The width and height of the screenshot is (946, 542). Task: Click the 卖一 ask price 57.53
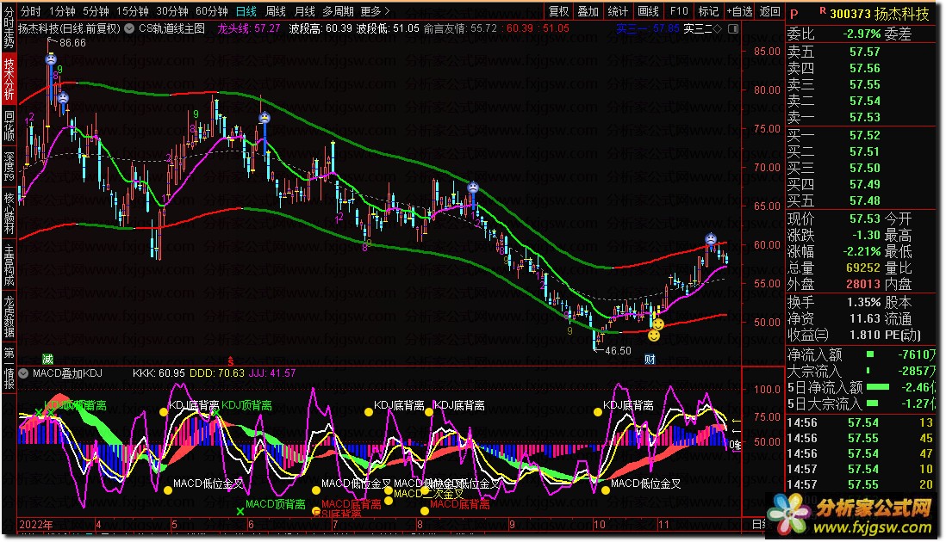pos(864,117)
